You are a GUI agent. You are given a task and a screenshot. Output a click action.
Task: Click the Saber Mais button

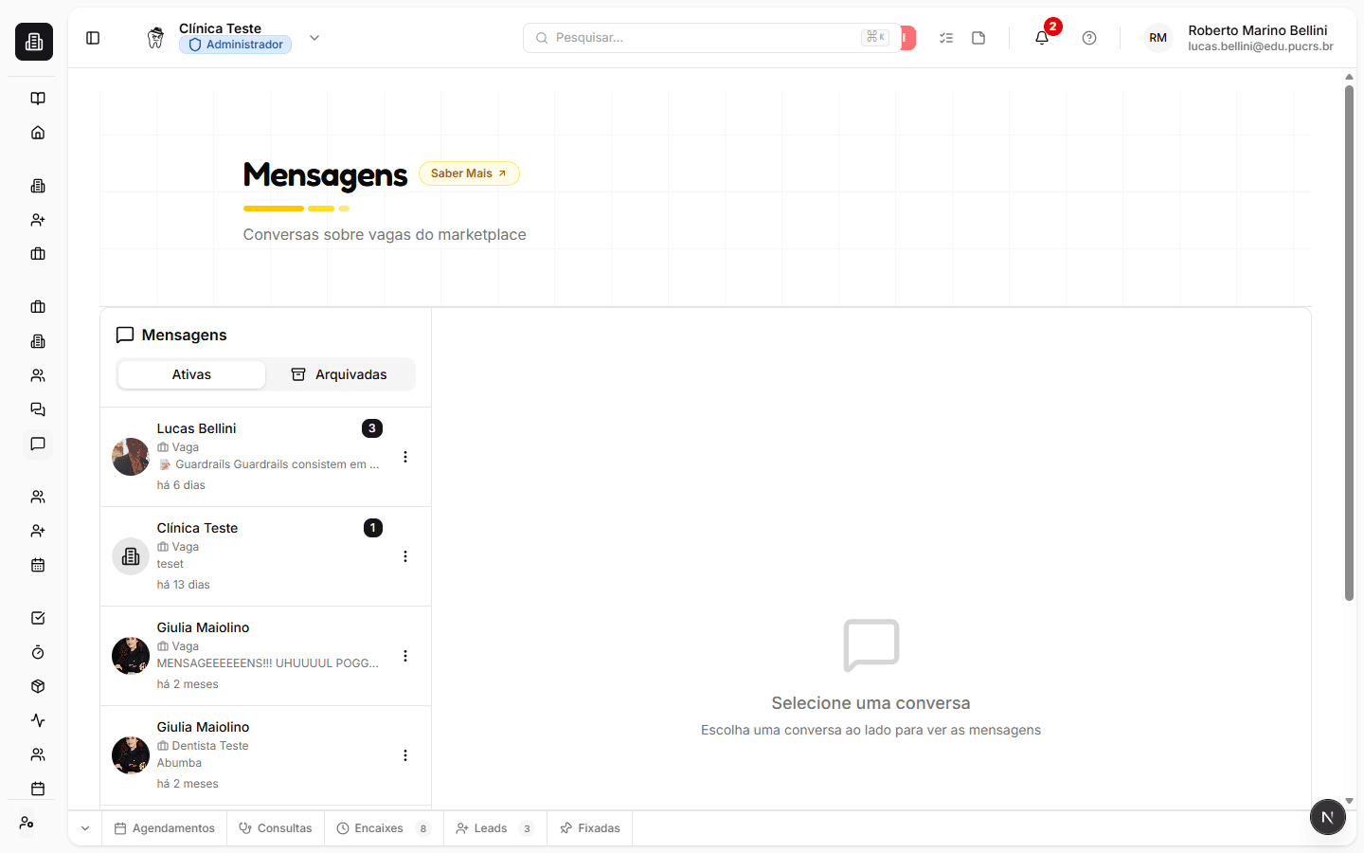click(469, 172)
